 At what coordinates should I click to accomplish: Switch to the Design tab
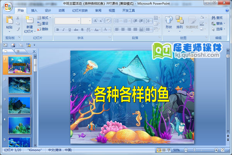click(48, 10)
